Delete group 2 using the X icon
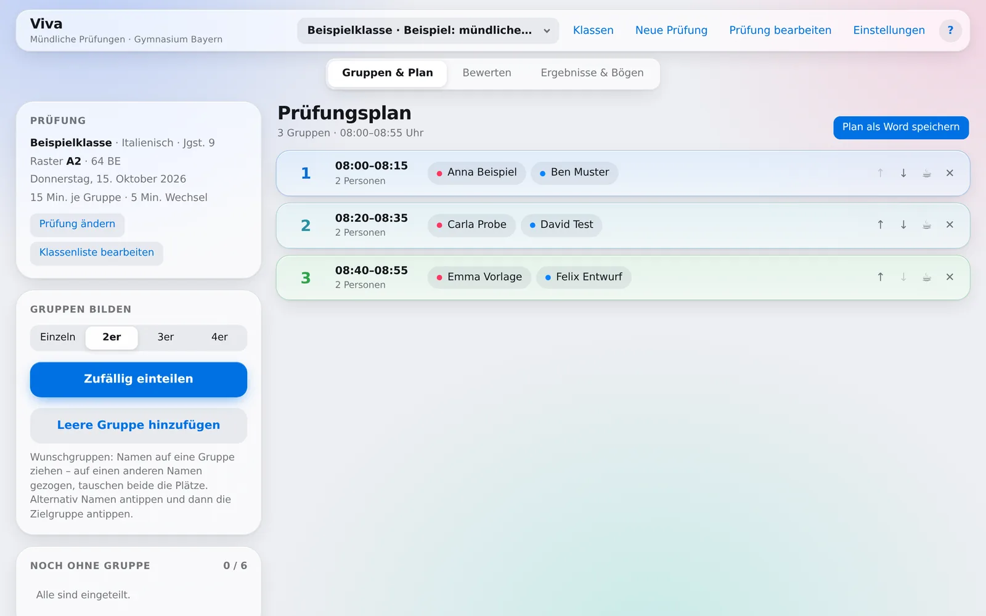986x616 pixels. click(950, 225)
